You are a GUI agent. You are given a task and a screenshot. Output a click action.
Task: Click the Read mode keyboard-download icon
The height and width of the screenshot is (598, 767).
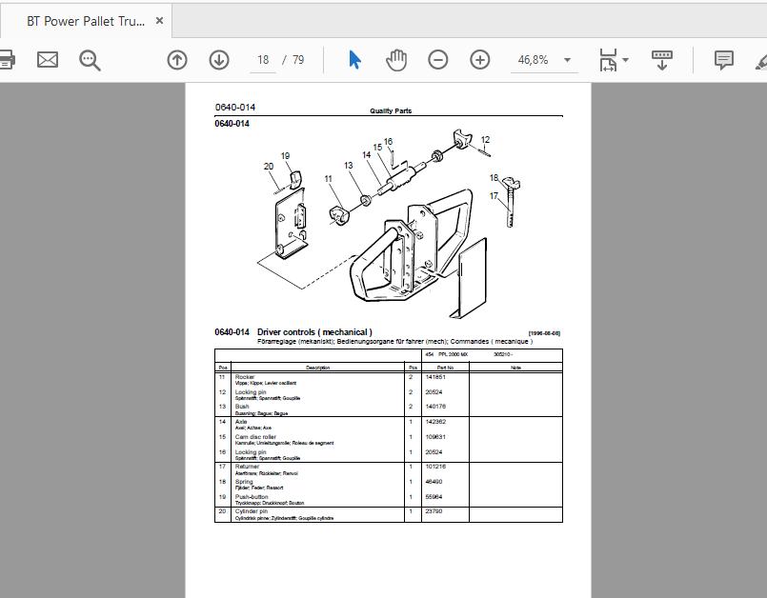coord(662,60)
